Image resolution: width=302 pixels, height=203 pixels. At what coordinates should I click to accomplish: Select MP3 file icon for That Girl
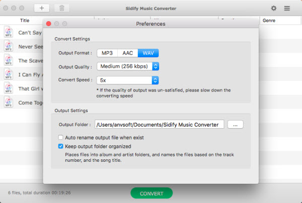[x=9, y=88]
